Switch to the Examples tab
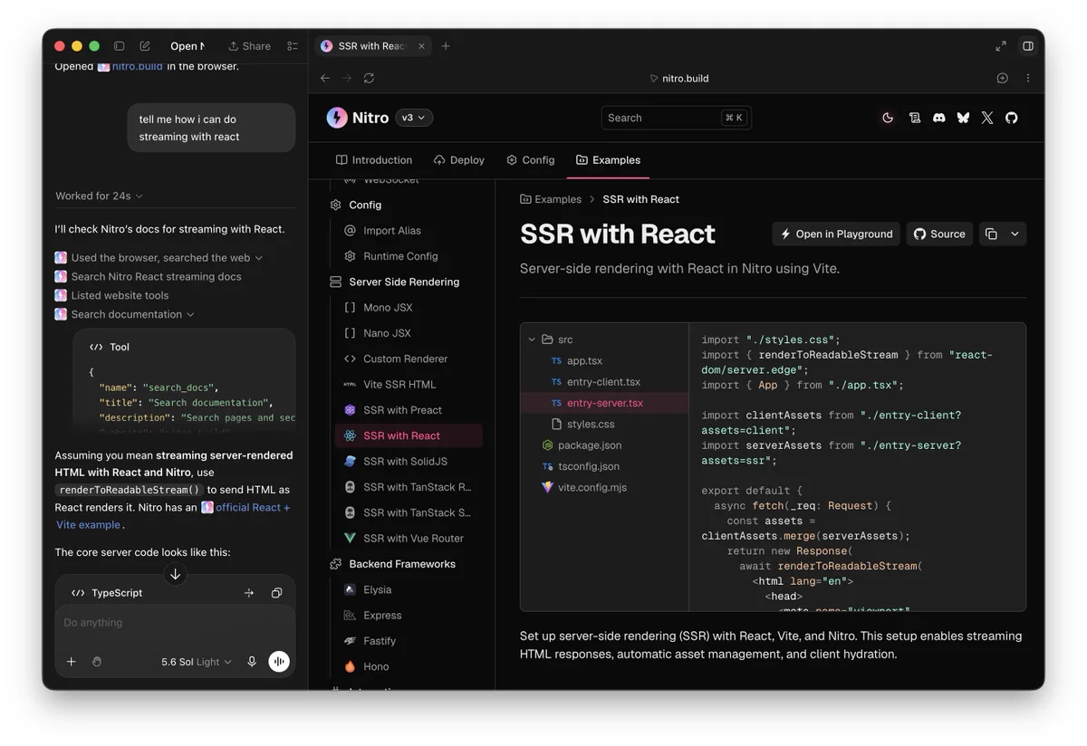This screenshot has height=746, width=1087. tap(608, 160)
